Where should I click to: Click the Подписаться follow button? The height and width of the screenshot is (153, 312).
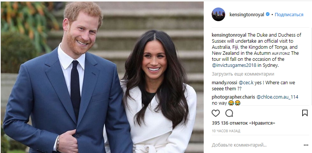(x=289, y=14)
